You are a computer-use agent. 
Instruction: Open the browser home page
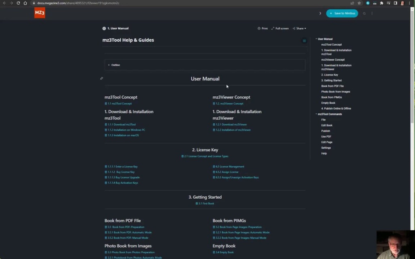25,3
